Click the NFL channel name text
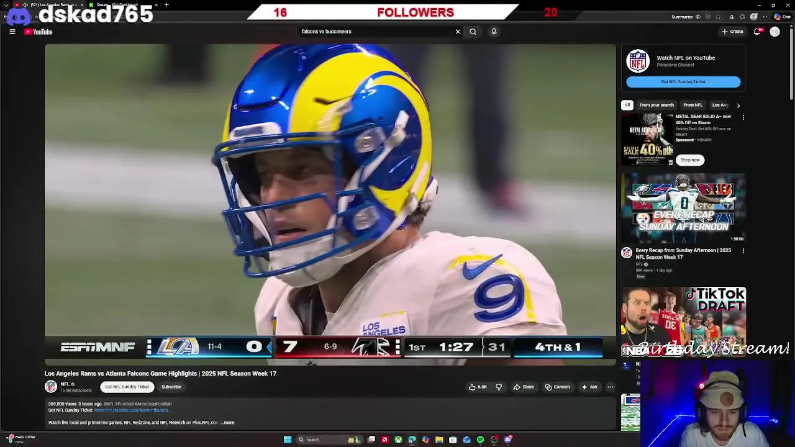The image size is (795, 447). (65, 384)
